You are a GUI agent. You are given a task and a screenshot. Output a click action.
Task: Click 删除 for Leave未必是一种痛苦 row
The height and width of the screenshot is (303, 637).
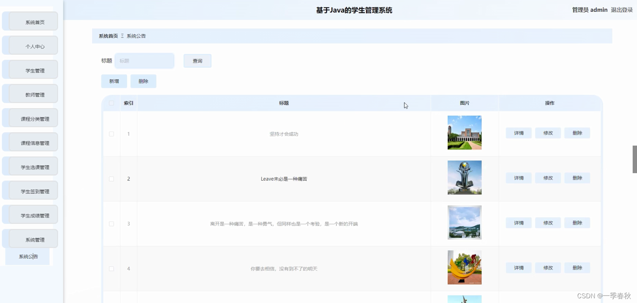[577, 178]
